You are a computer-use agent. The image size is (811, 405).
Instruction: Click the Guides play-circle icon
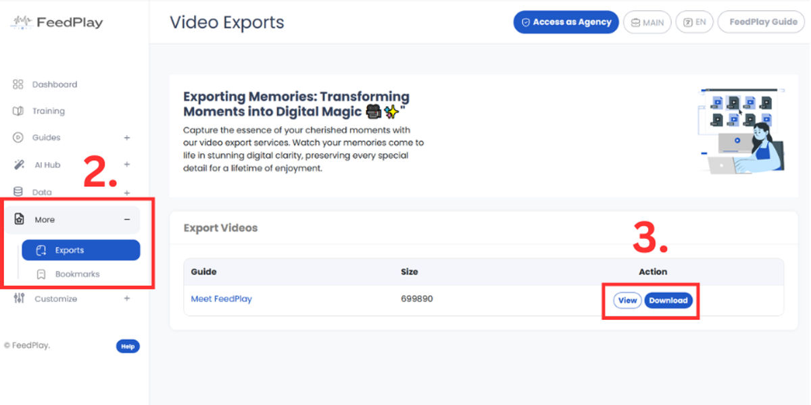[x=18, y=138]
